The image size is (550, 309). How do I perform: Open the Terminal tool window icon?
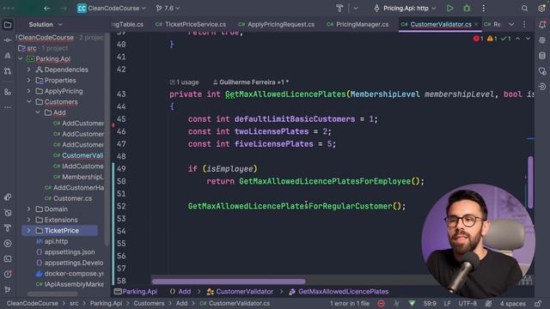[x=8, y=259]
